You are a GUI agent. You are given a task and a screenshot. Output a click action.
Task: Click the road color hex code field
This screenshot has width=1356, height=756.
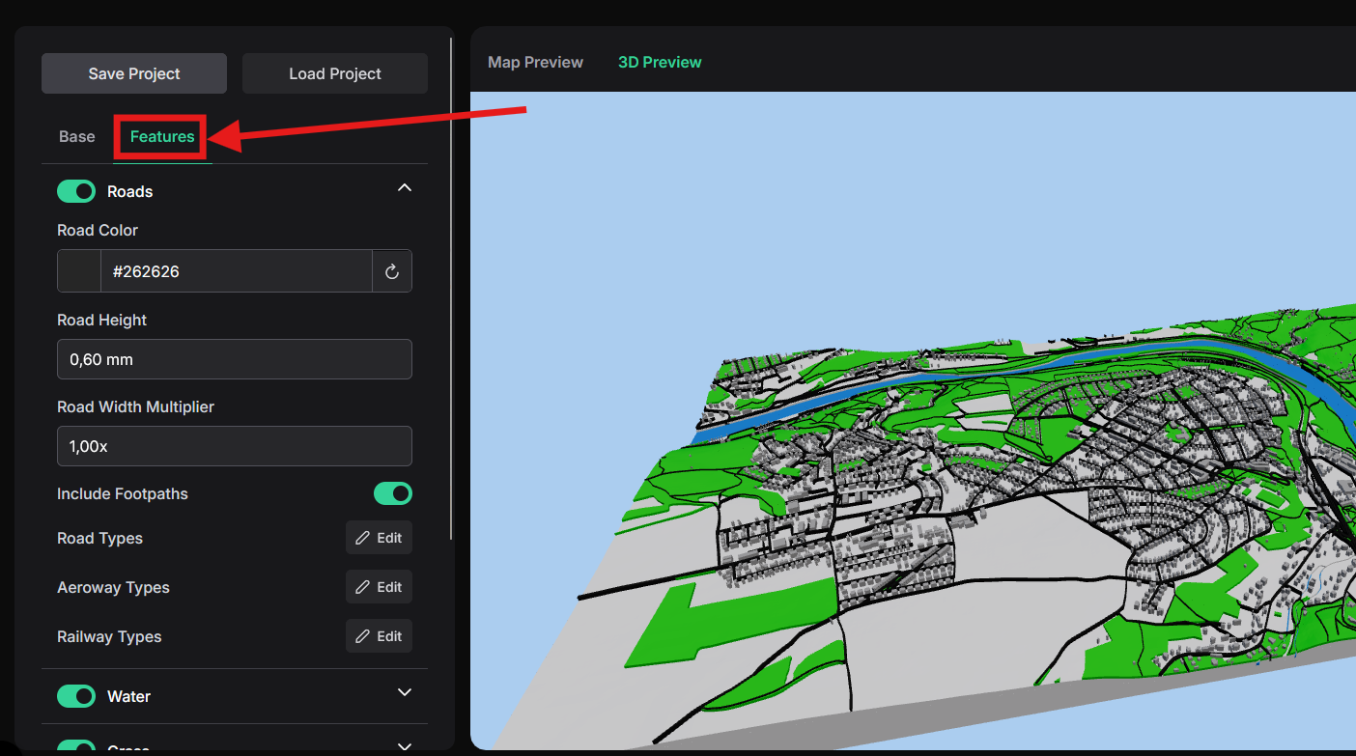click(x=236, y=271)
